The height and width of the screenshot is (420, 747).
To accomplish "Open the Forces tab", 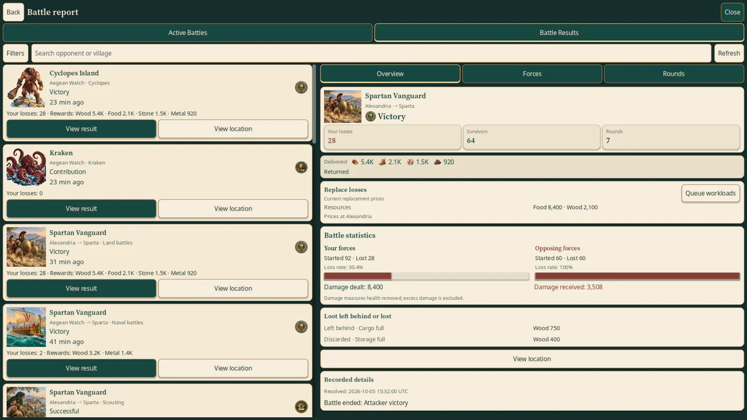I will click(x=532, y=73).
